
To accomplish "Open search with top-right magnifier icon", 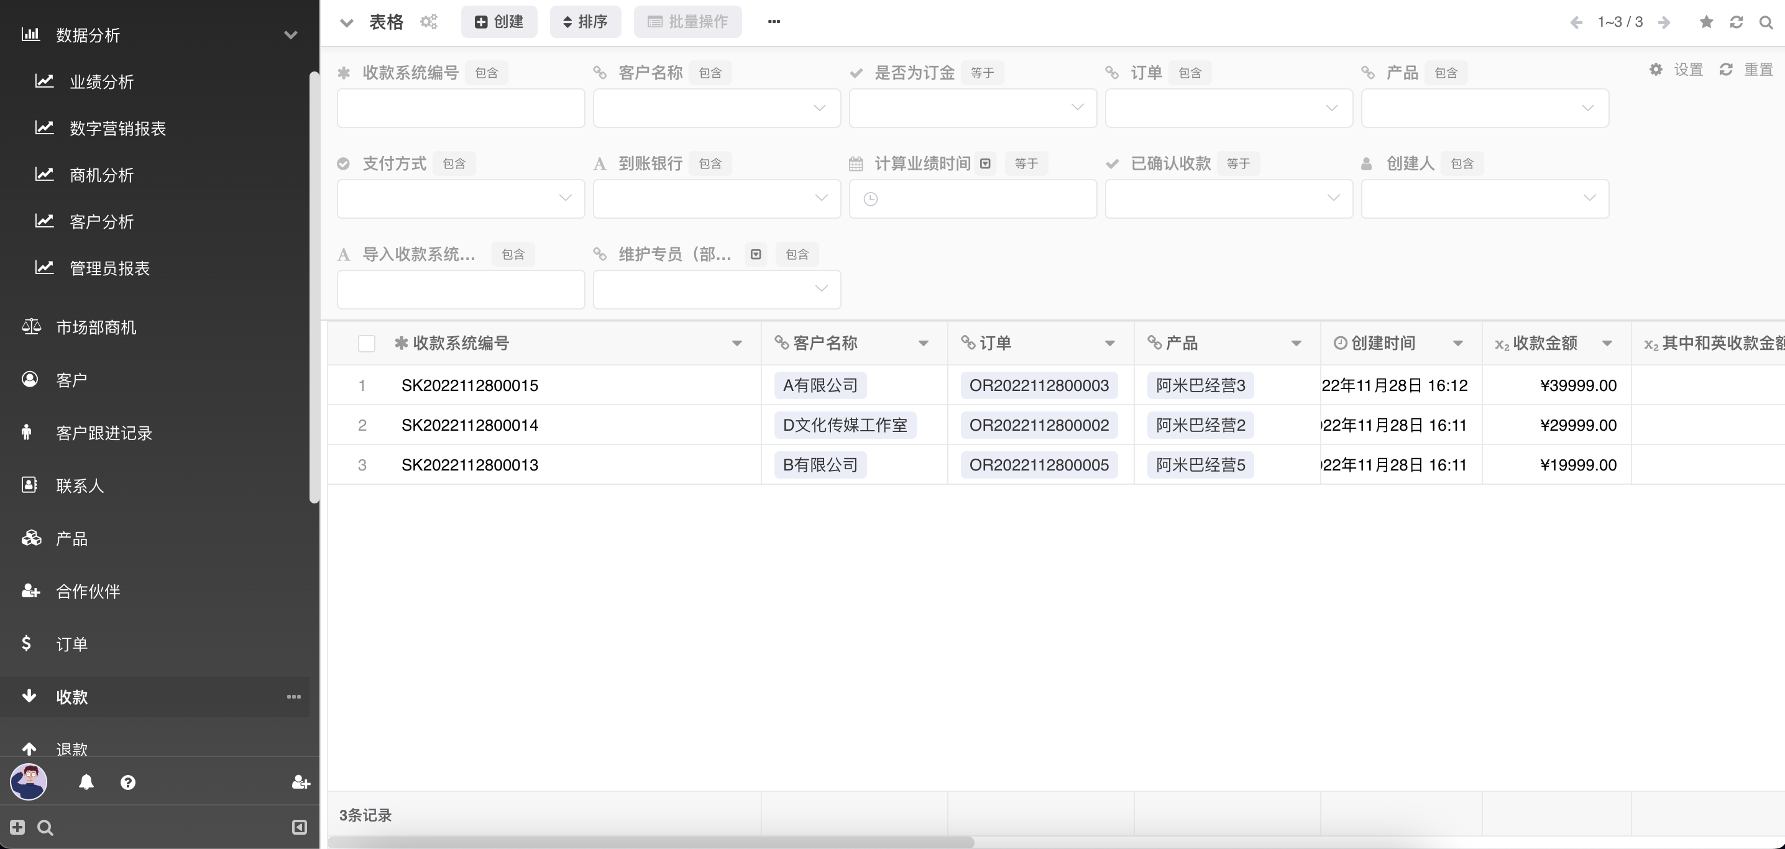I will pyautogui.click(x=1766, y=22).
